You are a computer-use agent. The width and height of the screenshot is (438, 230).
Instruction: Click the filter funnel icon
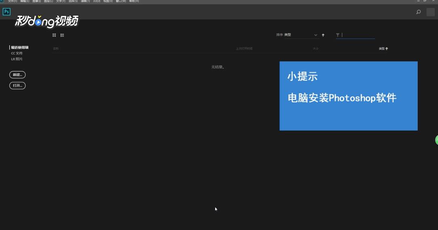338,35
